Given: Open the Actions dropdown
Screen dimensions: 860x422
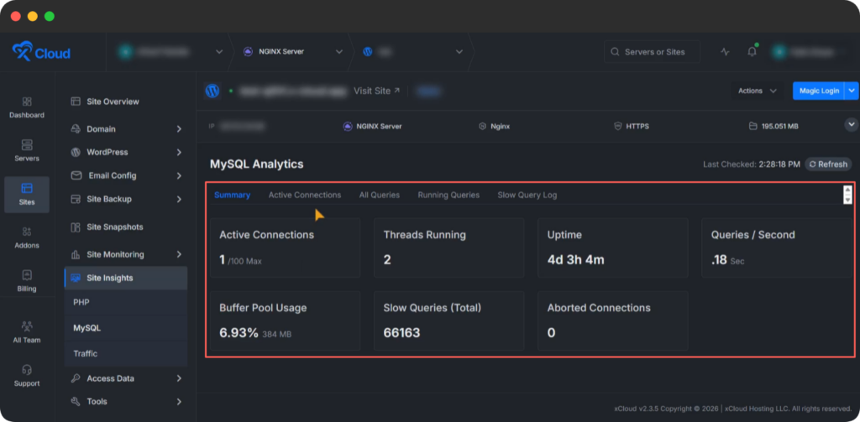Looking at the screenshot, I should coord(757,91).
